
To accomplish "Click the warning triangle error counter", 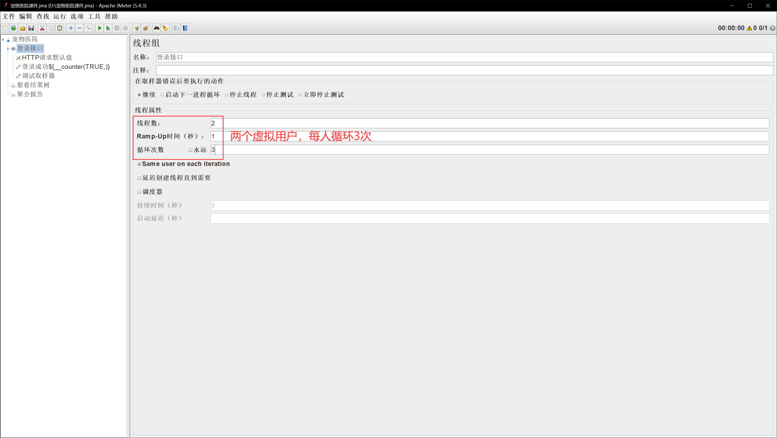I will 749,28.
